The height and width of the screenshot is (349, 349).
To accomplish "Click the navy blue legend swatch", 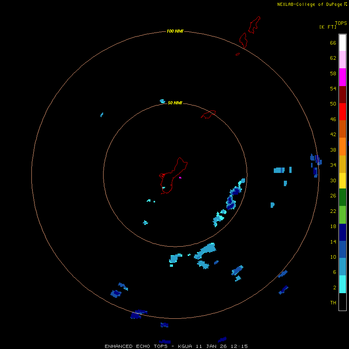I will pos(342,232).
